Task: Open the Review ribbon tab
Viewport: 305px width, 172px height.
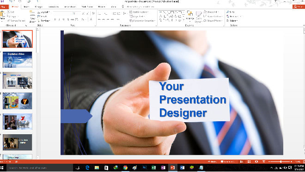Action: [x=102, y=7]
